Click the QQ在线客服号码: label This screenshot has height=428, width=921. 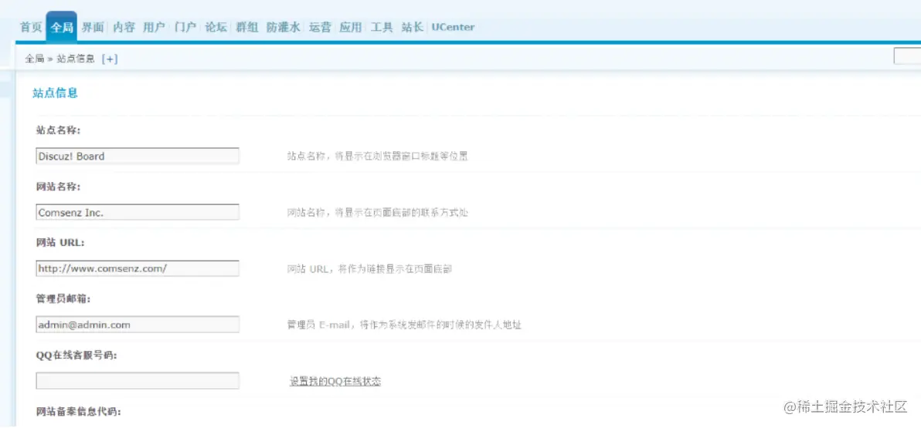click(x=76, y=355)
